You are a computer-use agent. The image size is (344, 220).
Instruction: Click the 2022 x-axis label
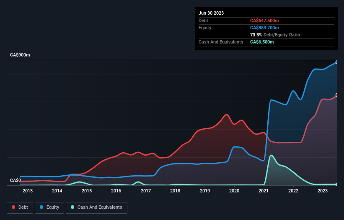pos(293,191)
